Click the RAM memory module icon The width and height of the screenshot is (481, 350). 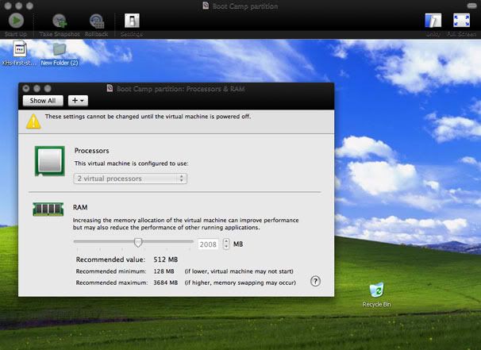click(48, 210)
